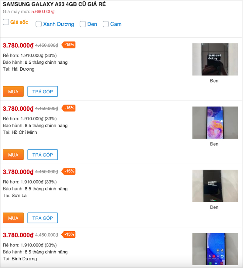Click MUA button for Hải Dương listing
The width and height of the screenshot is (243, 268).
13,92
